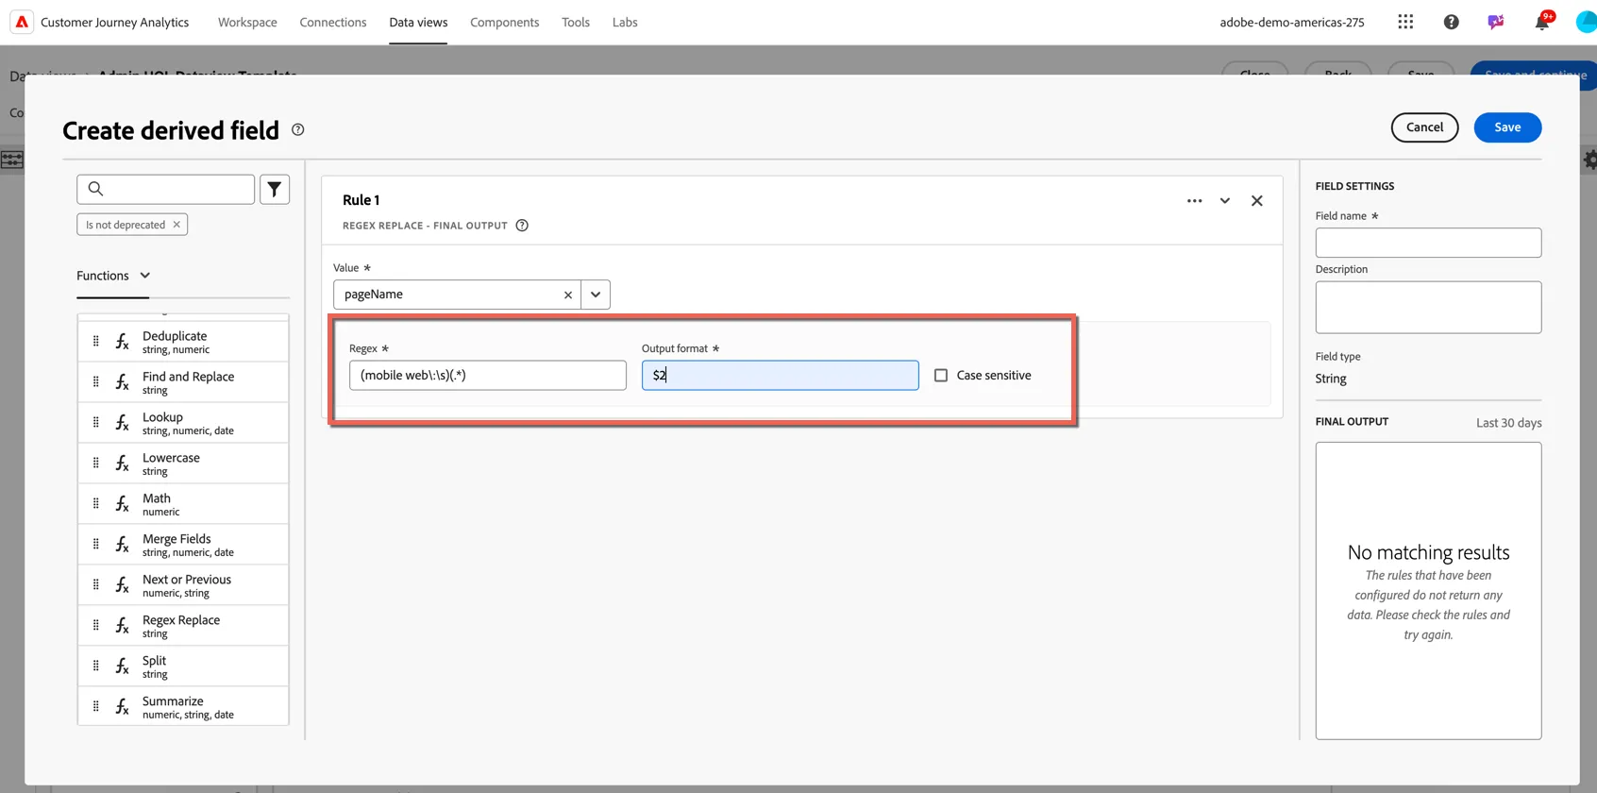This screenshot has width=1597, height=793.
Task: Click the Split function fx icon
Action: tap(122, 666)
